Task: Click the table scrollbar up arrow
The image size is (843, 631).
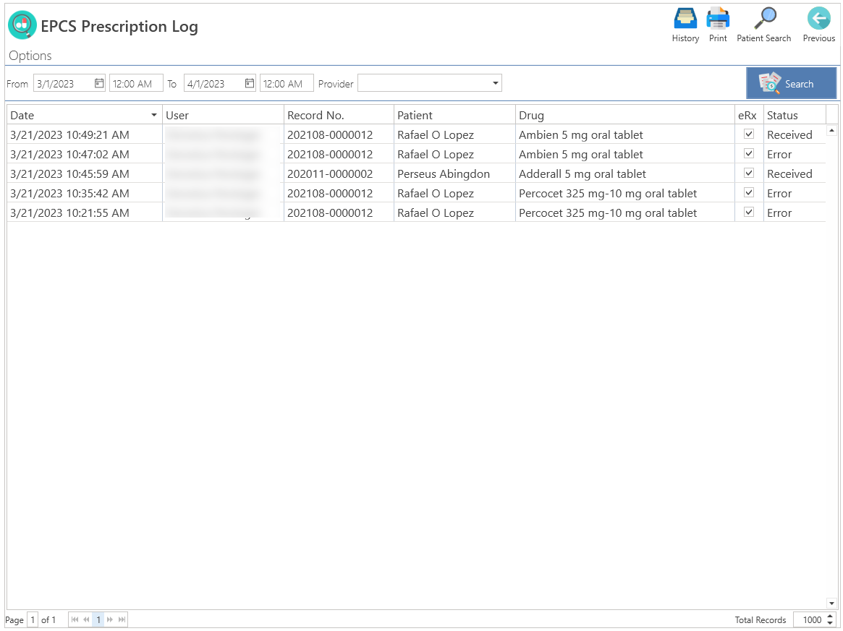Action: pos(831,131)
